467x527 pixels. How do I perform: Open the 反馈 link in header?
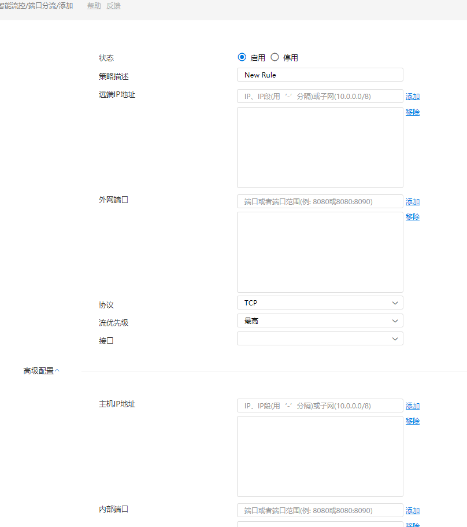point(113,6)
